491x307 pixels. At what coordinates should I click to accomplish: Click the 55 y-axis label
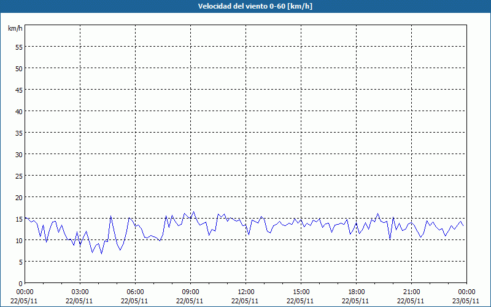pyautogui.click(x=19, y=47)
